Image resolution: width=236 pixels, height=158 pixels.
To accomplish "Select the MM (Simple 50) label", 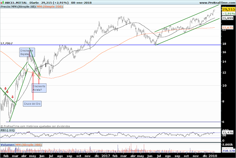I will (x=23, y=7).
